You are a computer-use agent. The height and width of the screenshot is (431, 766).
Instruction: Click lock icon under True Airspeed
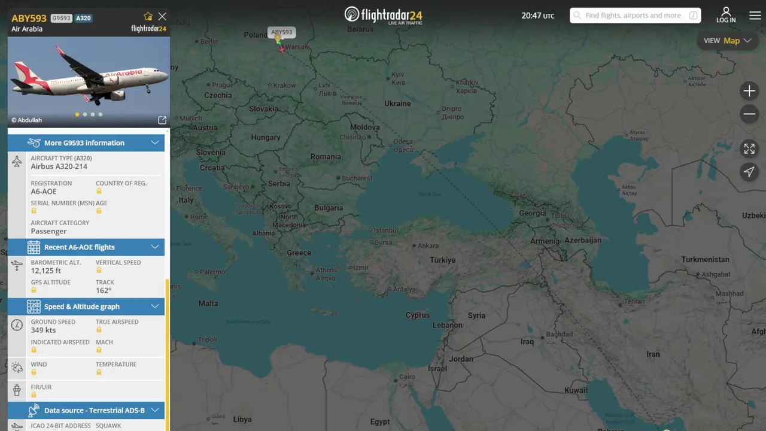point(99,330)
